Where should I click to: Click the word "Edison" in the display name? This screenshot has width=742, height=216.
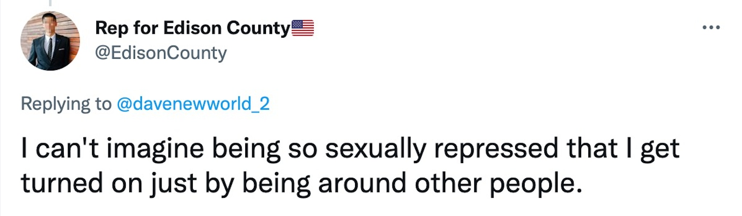click(x=192, y=28)
